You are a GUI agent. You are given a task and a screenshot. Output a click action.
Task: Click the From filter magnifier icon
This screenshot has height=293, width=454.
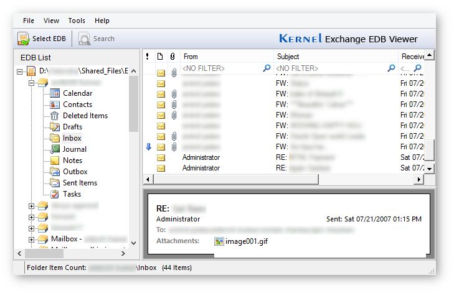tap(267, 68)
